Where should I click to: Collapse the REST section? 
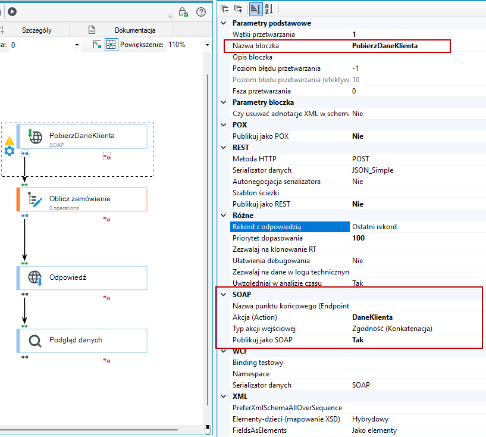click(224, 147)
